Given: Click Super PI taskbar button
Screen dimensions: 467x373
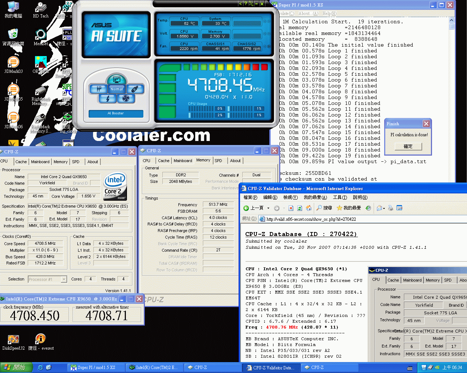Looking at the screenshot, I should (97, 368).
